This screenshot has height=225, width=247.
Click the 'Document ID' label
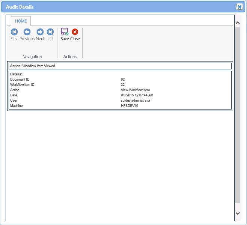click(20, 79)
